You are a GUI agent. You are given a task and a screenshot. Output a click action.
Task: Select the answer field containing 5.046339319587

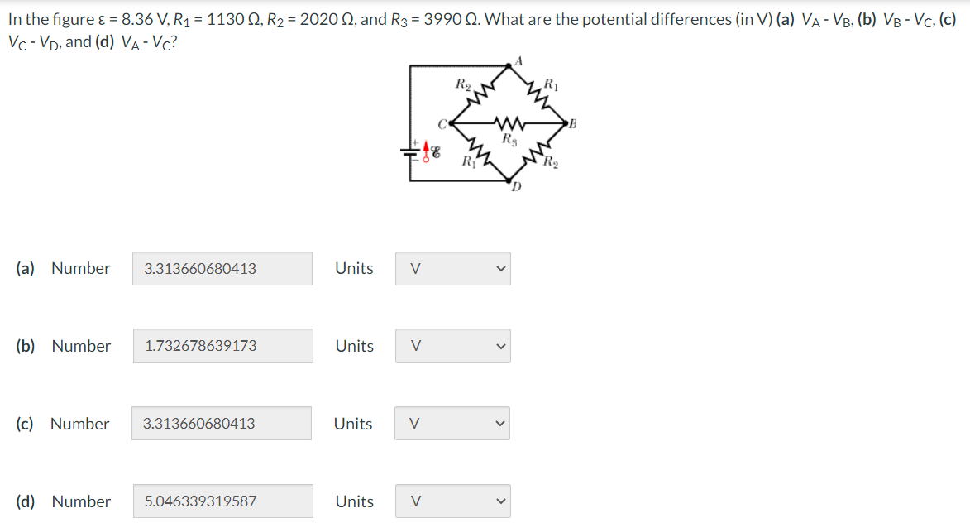click(x=222, y=501)
